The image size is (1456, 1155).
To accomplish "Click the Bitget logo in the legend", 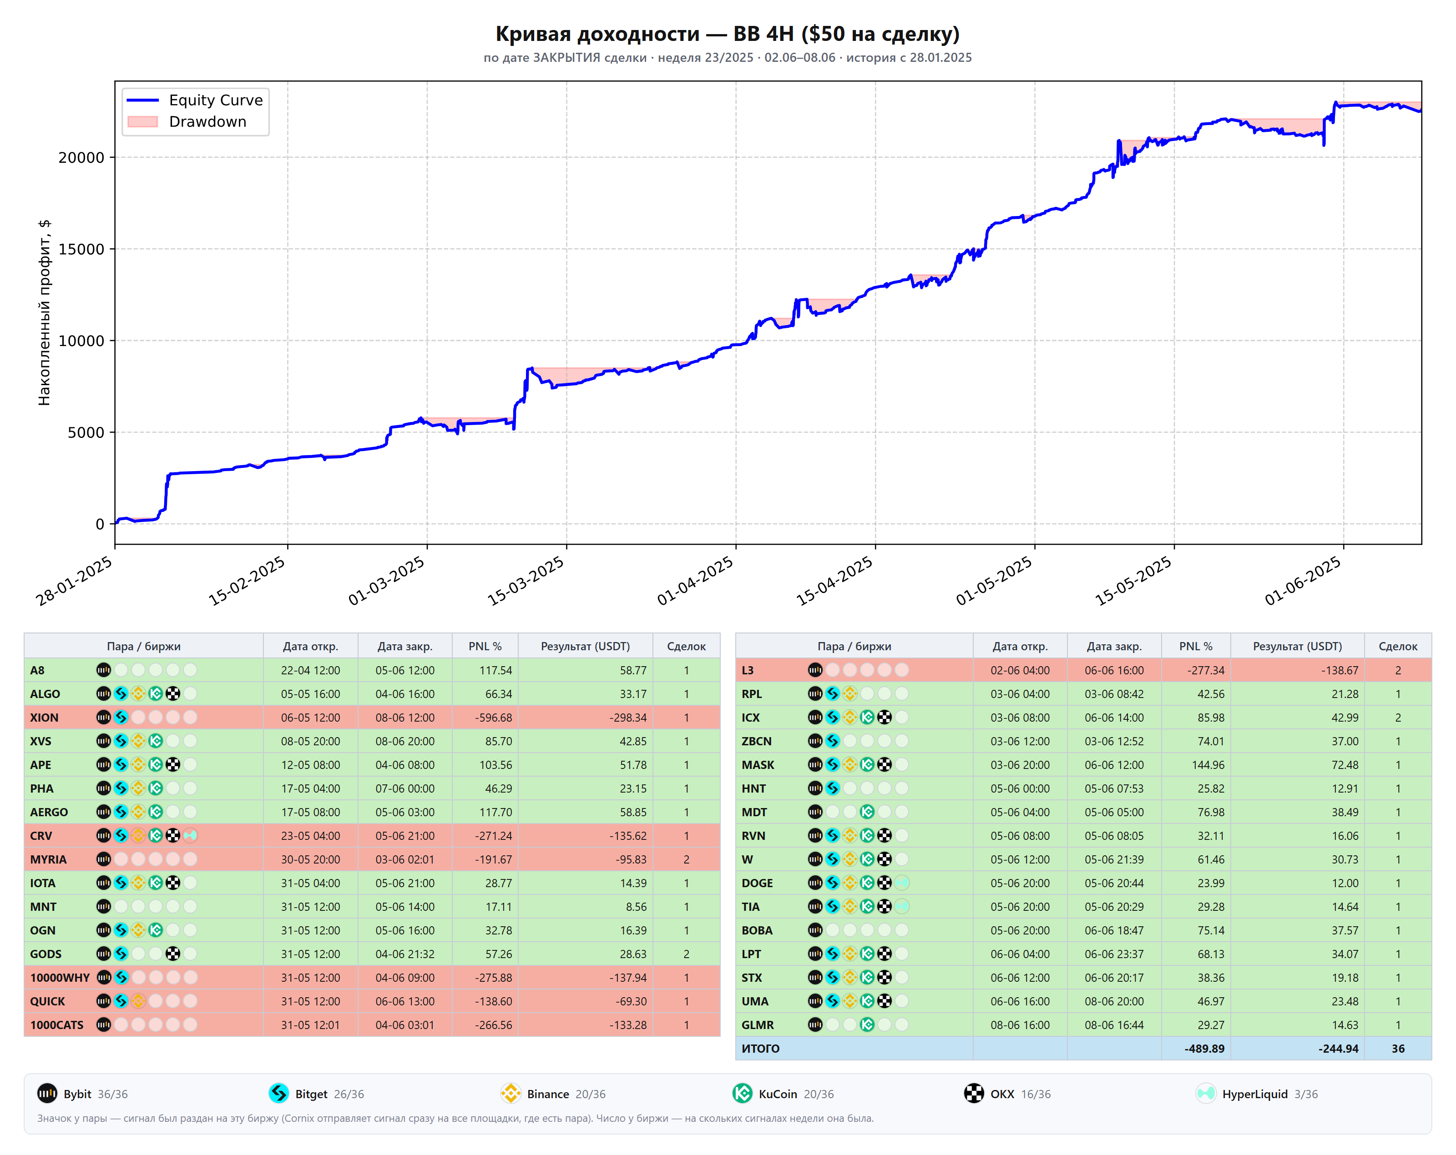I will 278,1094.
